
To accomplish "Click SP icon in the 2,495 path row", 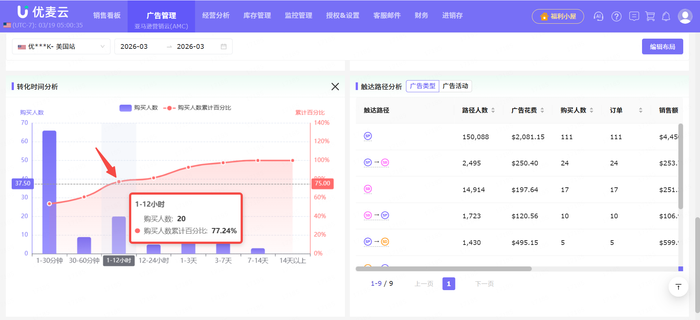I will [368, 162].
